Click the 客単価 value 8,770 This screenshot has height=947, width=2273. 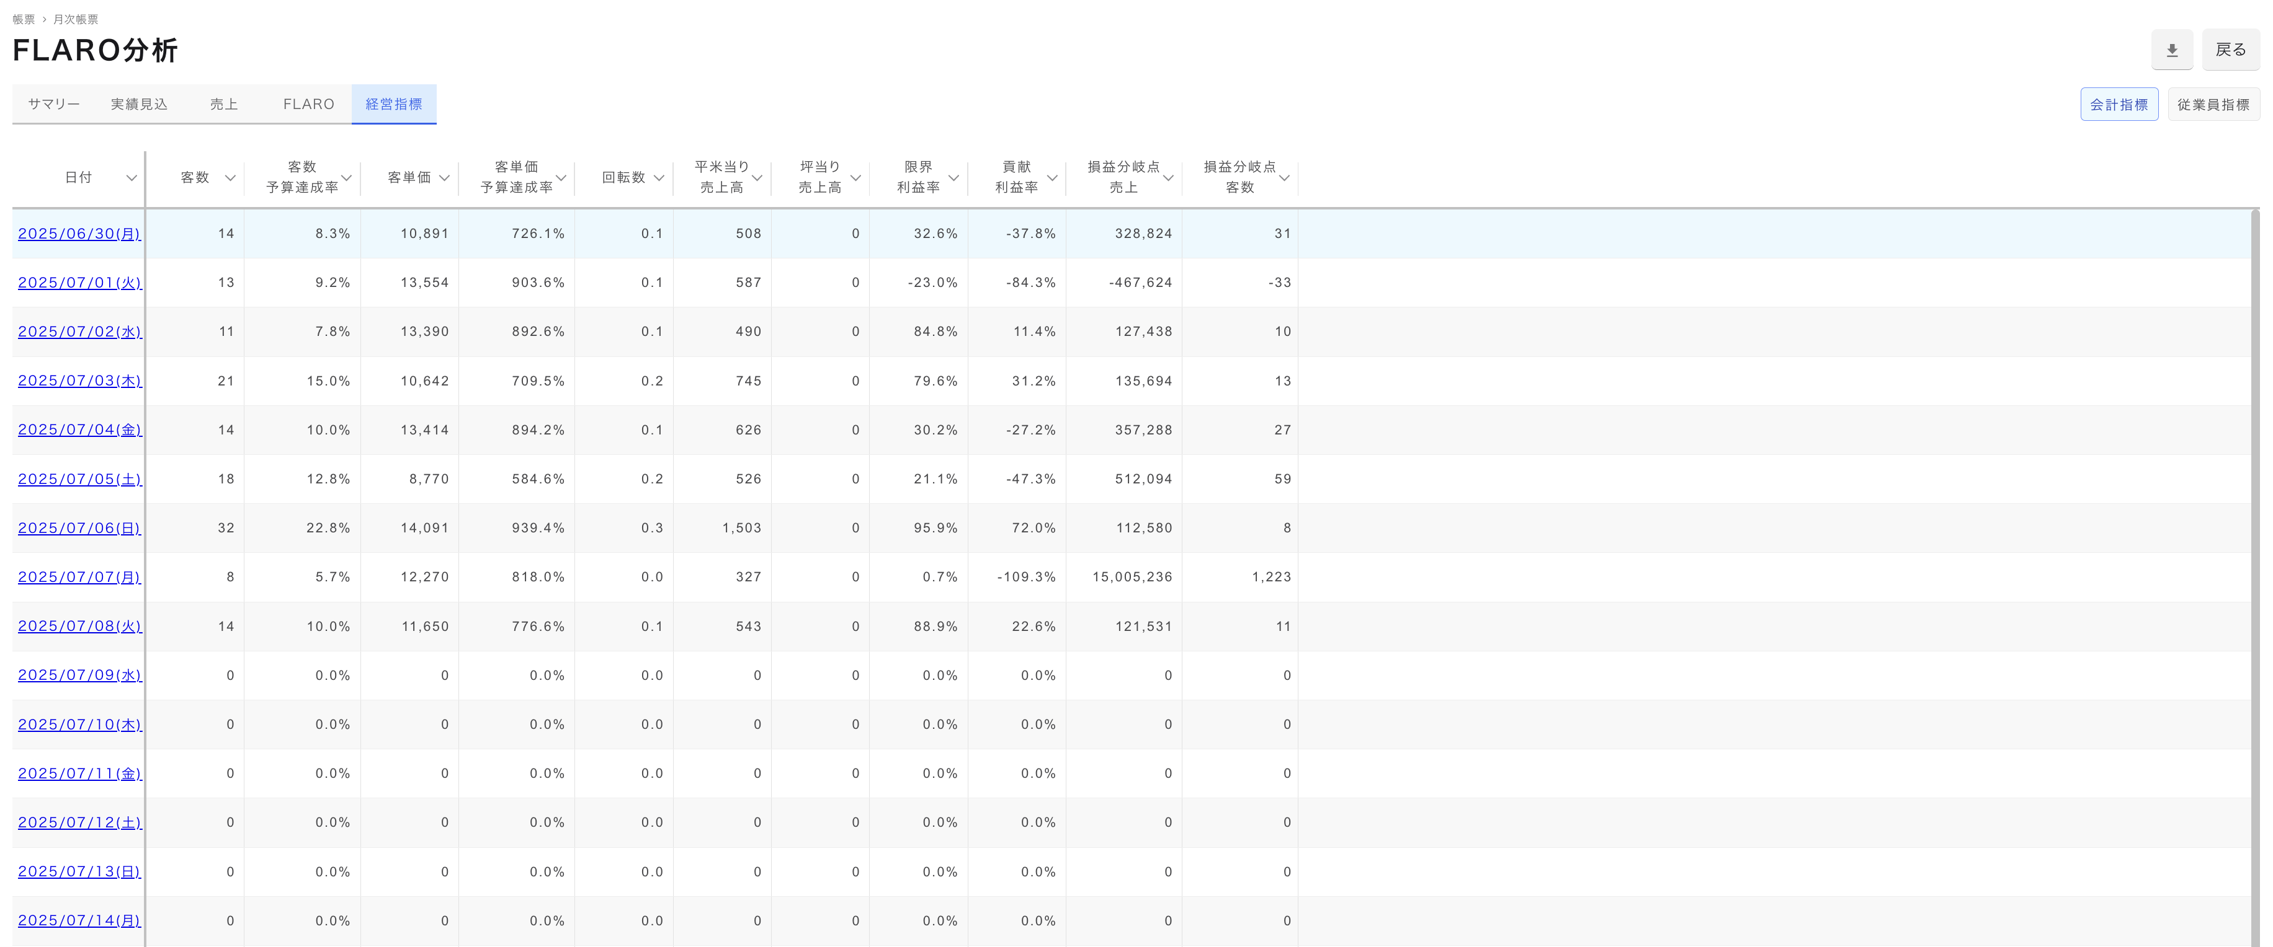tap(429, 480)
